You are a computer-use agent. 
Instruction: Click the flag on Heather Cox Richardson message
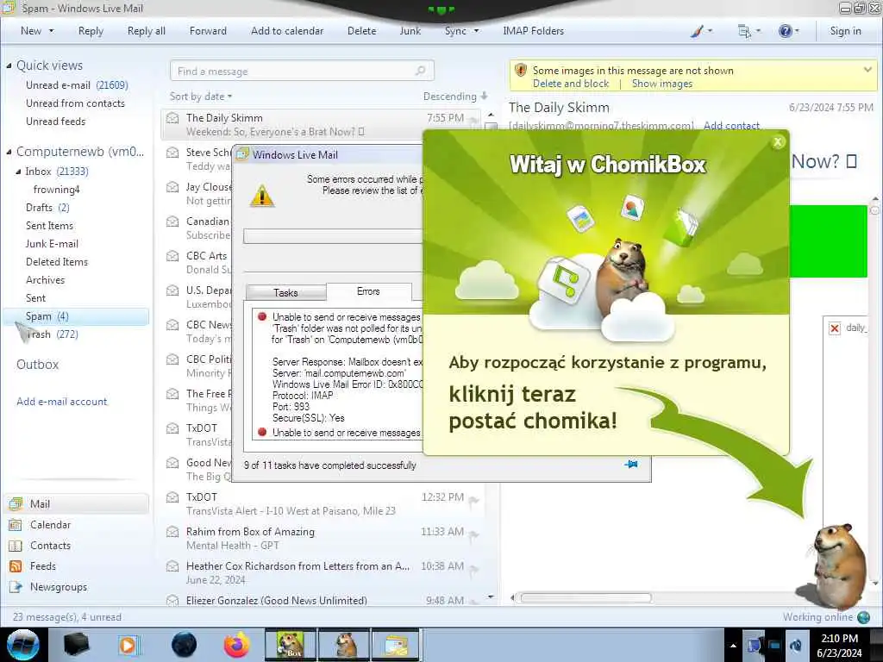(x=473, y=570)
